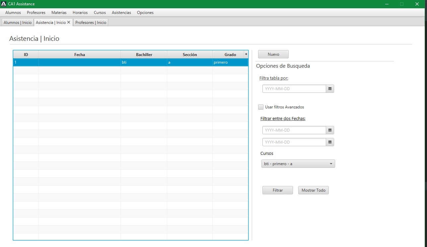The width and height of the screenshot is (427, 247).
Task: Sort table by Bachiller column header
Action: tap(144, 54)
